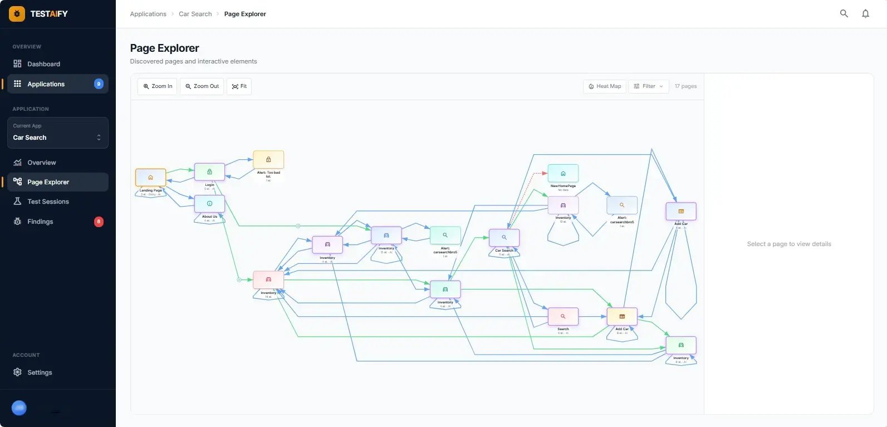Fit the graph to view
The width and height of the screenshot is (887, 427).
point(239,86)
